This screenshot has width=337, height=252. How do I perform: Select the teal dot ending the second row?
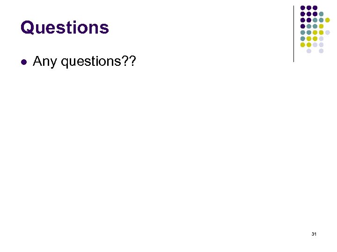(321, 14)
